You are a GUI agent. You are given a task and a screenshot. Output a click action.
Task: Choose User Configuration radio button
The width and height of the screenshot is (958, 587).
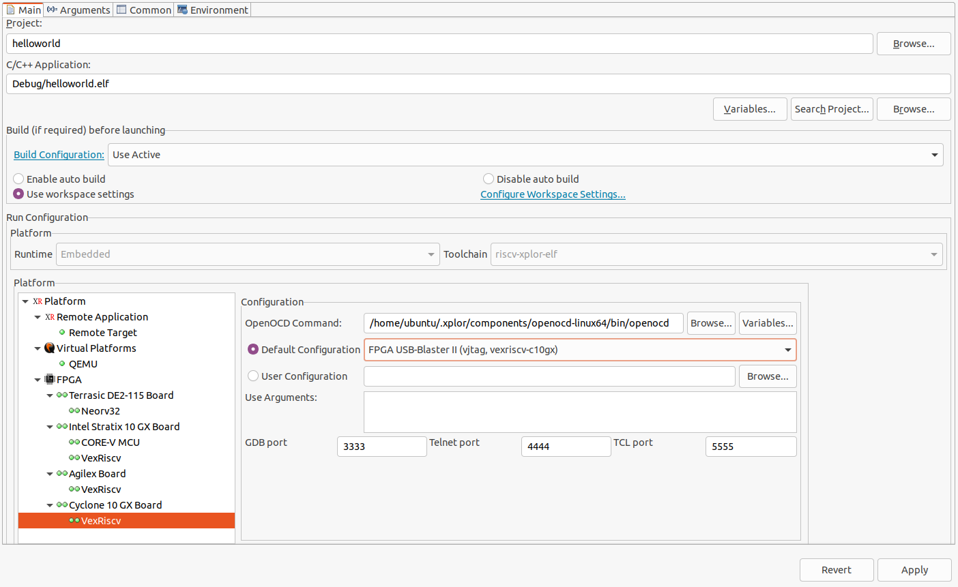253,376
